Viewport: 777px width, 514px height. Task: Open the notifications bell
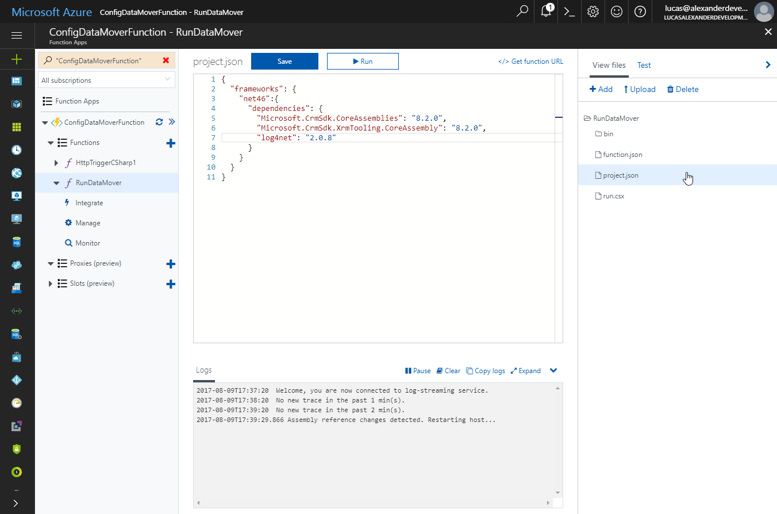(547, 11)
